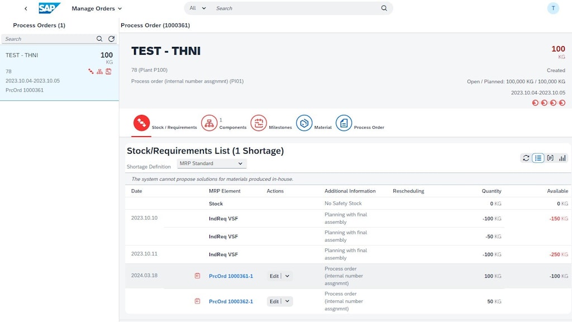Switch on the chart view for requirements
The height and width of the screenshot is (322, 572).
tap(563, 158)
